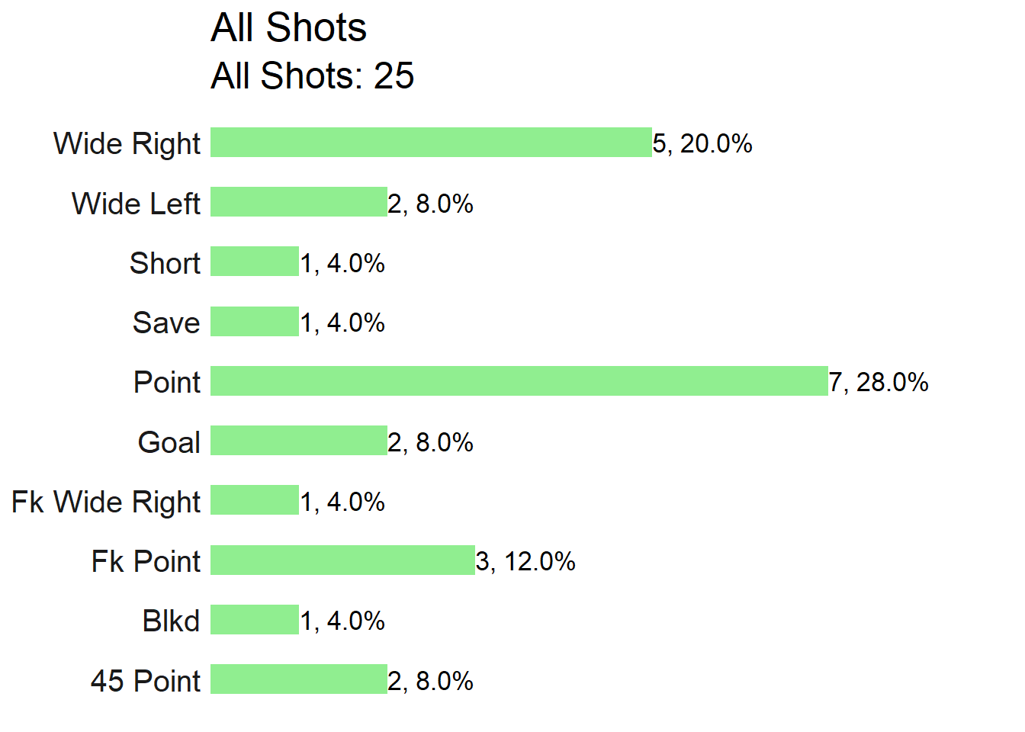Click the Fk Point bar
The height and width of the screenshot is (732, 1025).
point(343,560)
